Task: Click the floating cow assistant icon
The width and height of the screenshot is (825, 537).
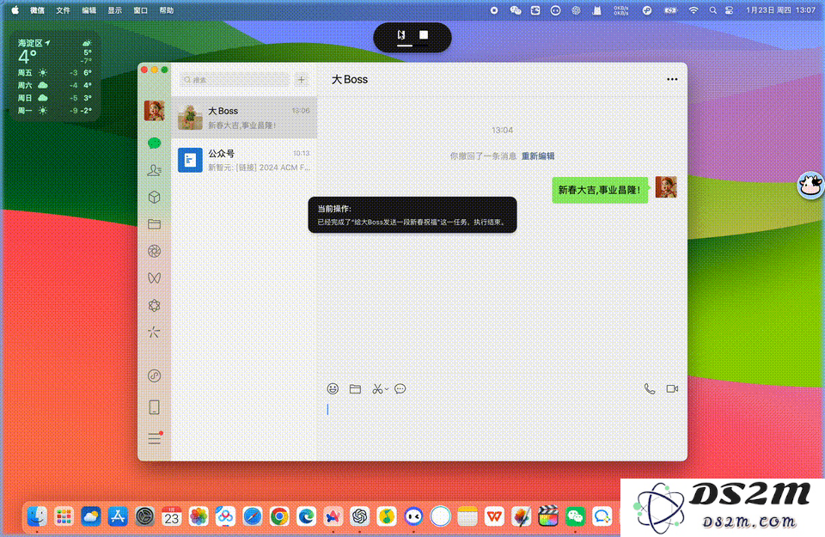Action: click(x=810, y=185)
